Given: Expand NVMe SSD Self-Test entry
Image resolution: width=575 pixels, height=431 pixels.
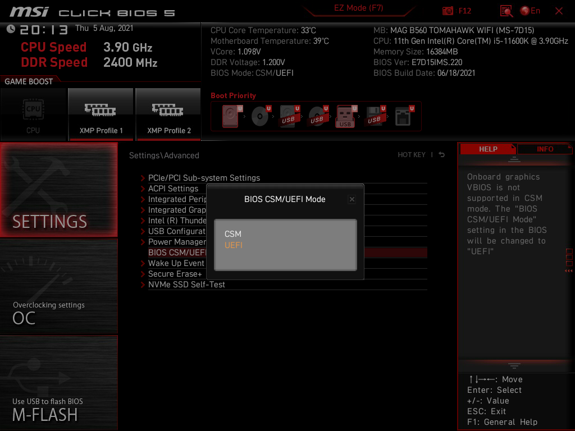Looking at the screenshot, I should click(x=284, y=285).
